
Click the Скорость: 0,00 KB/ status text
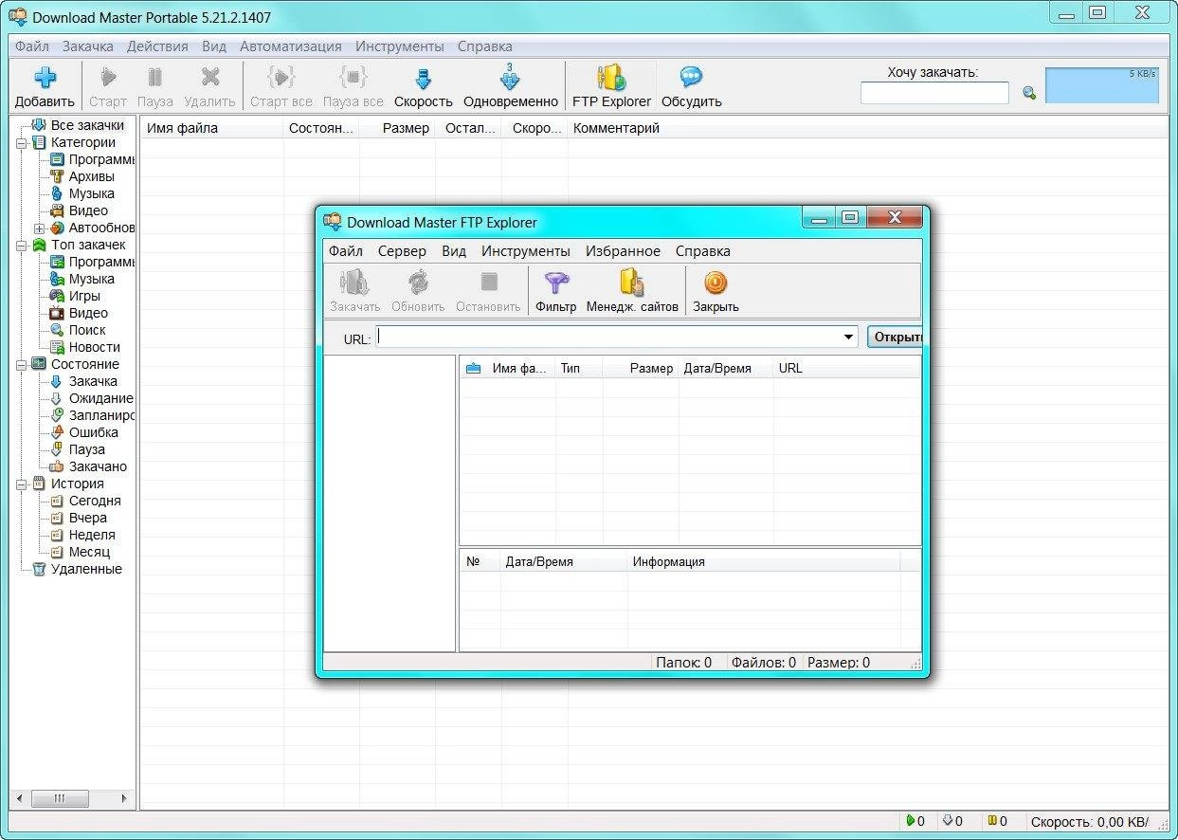click(1090, 821)
